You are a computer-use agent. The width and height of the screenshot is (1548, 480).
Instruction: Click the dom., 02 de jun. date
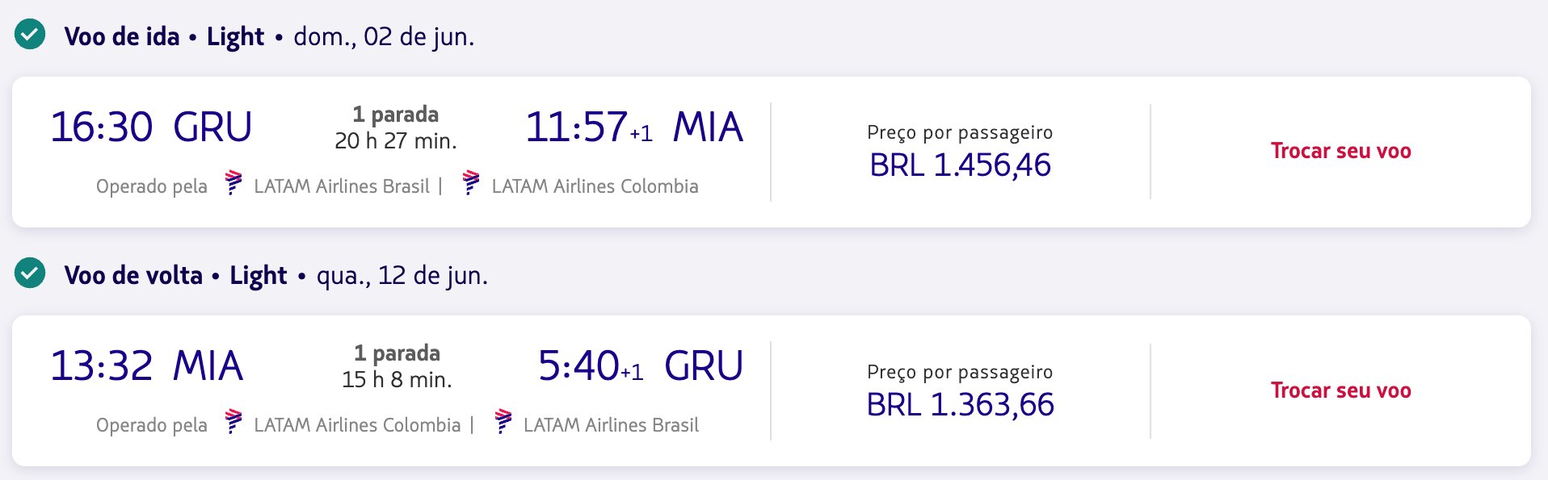click(x=384, y=36)
